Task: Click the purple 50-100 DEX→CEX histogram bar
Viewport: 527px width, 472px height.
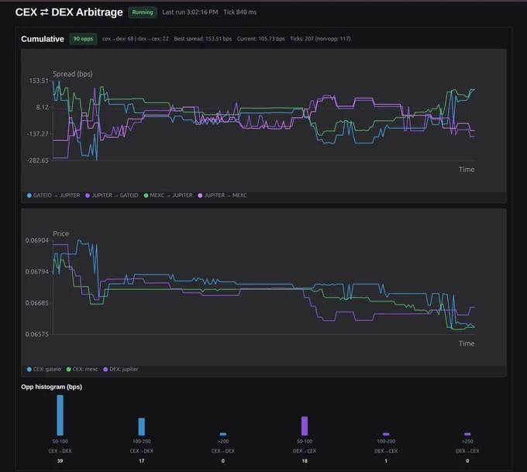Action: pyautogui.click(x=305, y=426)
